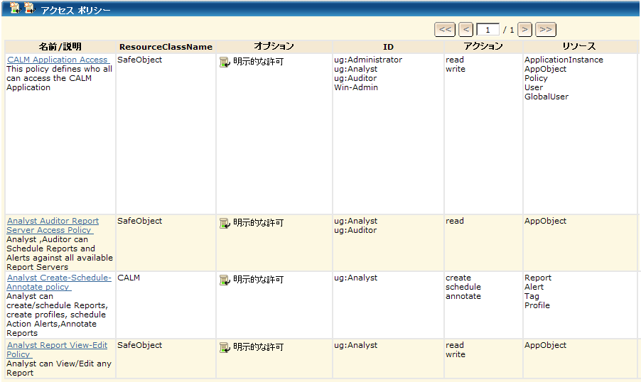Click GlobalUser in the resource column
The height and width of the screenshot is (382, 641).
coord(546,97)
